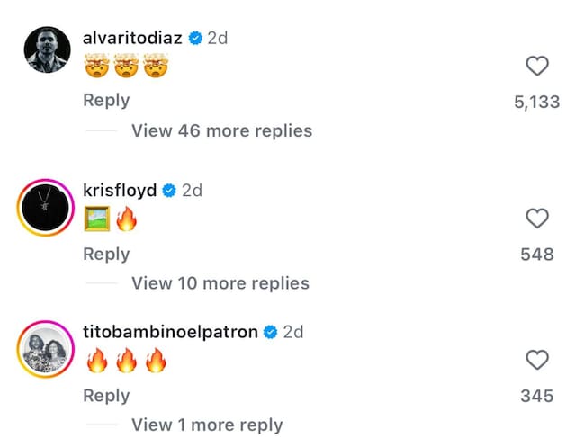Screen dimensions: 585x438
Task: Reply to krisfloyd's comment
Action: tap(106, 255)
